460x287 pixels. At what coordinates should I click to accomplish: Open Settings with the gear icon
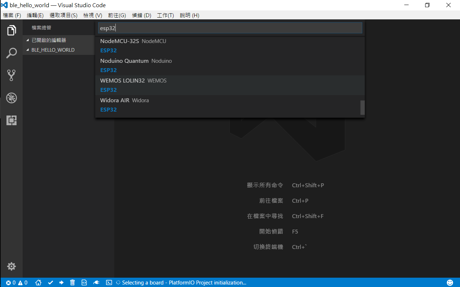11,266
